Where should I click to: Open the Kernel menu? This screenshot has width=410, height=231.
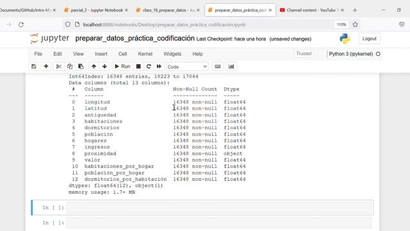click(x=145, y=54)
